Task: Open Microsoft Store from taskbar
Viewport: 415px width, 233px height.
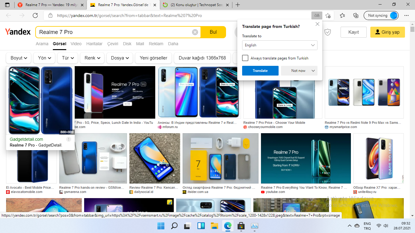Action: [x=241, y=226]
